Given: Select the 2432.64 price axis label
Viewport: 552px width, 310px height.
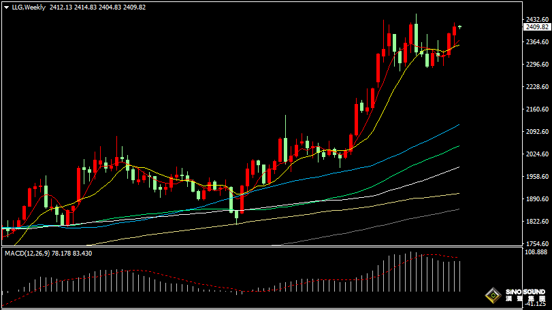Looking at the screenshot, I should pyautogui.click(x=536, y=20).
